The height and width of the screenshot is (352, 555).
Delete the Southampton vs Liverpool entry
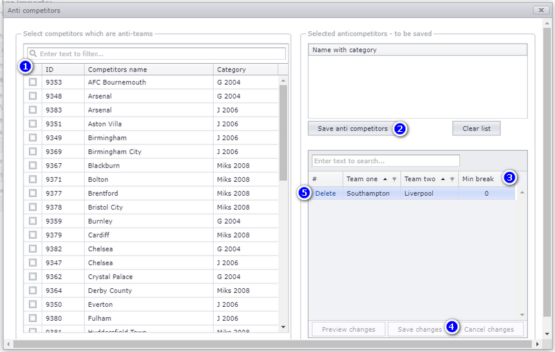point(325,193)
